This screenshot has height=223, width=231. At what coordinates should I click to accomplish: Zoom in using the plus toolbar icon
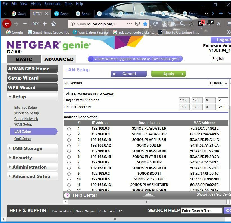[x=45, y=24]
